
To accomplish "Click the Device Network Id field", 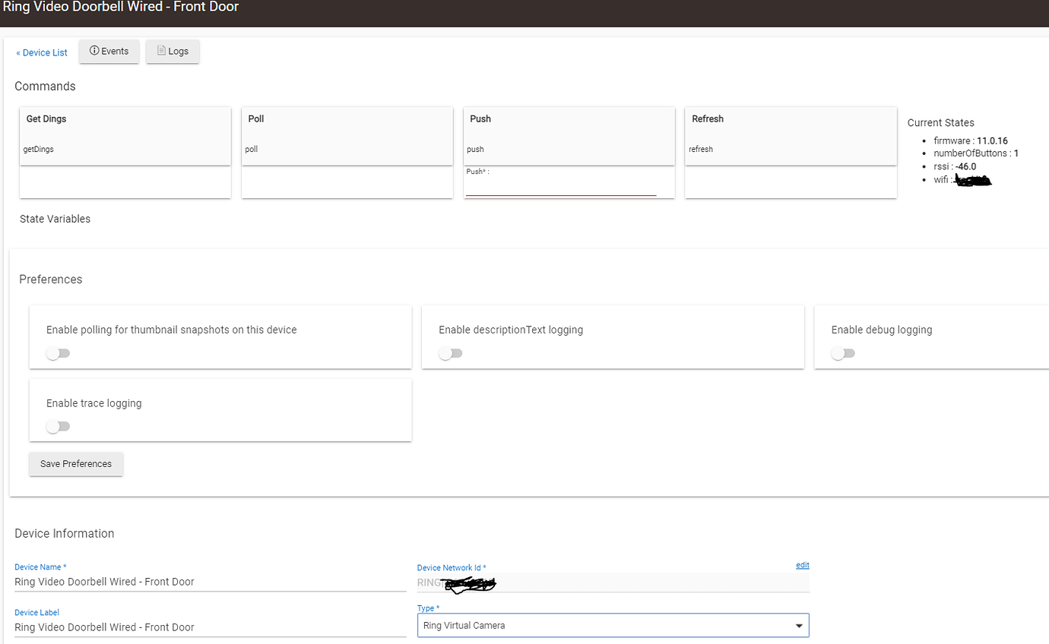I will click(x=613, y=582).
